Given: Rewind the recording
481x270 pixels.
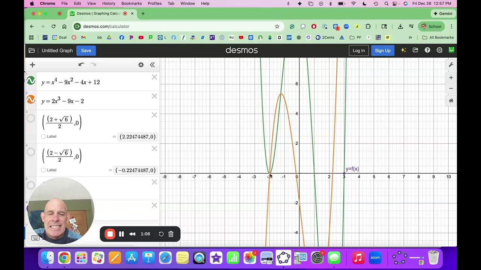Looking at the screenshot, I should tap(132, 234).
